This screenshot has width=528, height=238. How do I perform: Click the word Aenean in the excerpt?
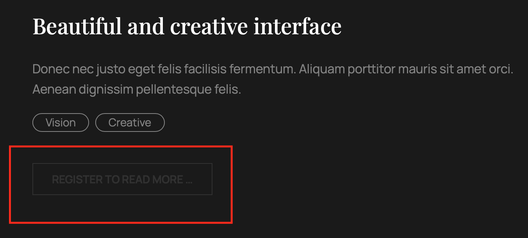pyautogui.click(x=54, y=90)
